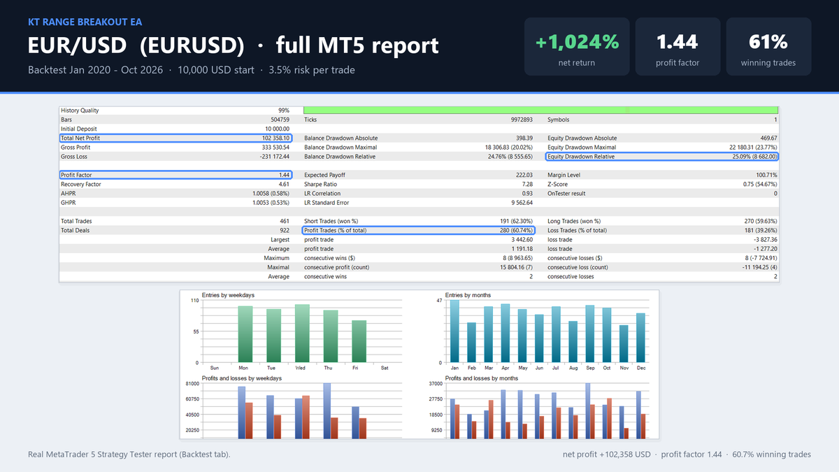
Task: Click the Equity Drawdown Maximal value 22 180.31
Action: click(x=753, y=148)
